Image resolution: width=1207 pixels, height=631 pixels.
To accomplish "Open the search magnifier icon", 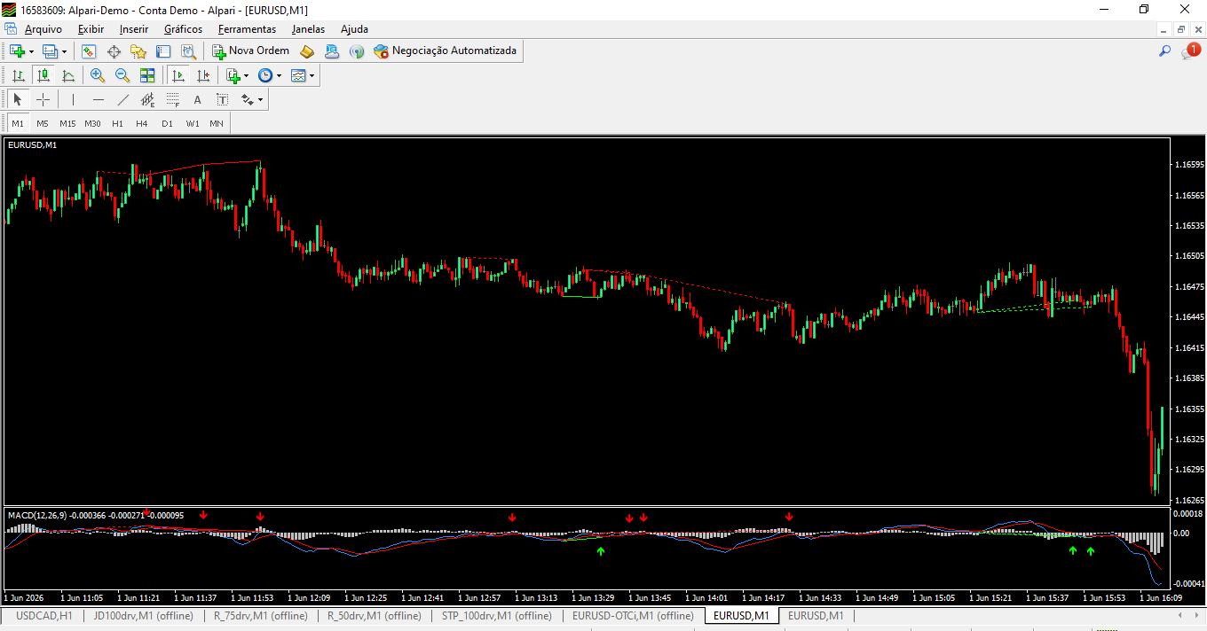I will [1165, 51].
